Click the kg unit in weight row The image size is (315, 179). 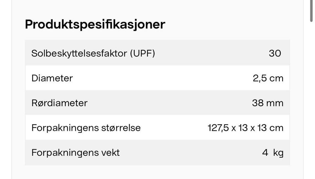point(278,153)
